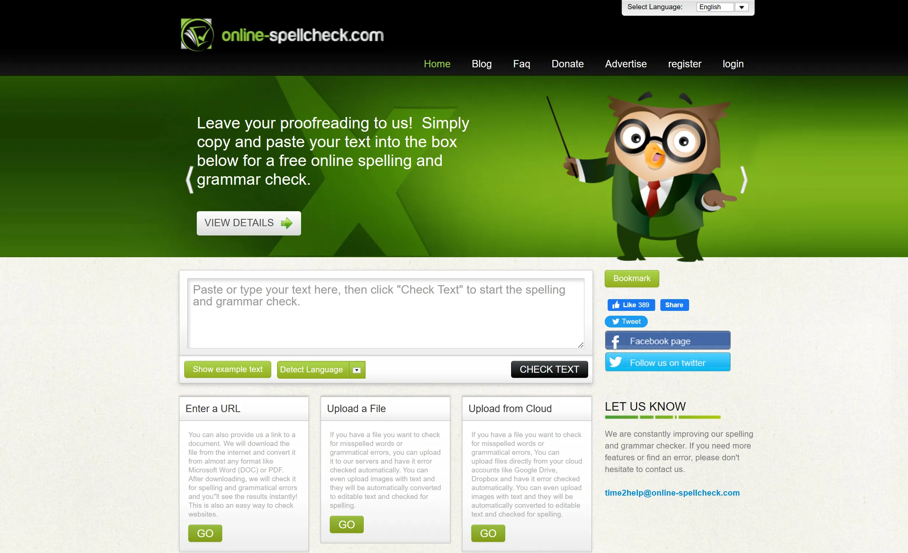Click the Show example text button
Viewport: 908px width, 553px height.
pyautogui.click(x=228, y=370)
